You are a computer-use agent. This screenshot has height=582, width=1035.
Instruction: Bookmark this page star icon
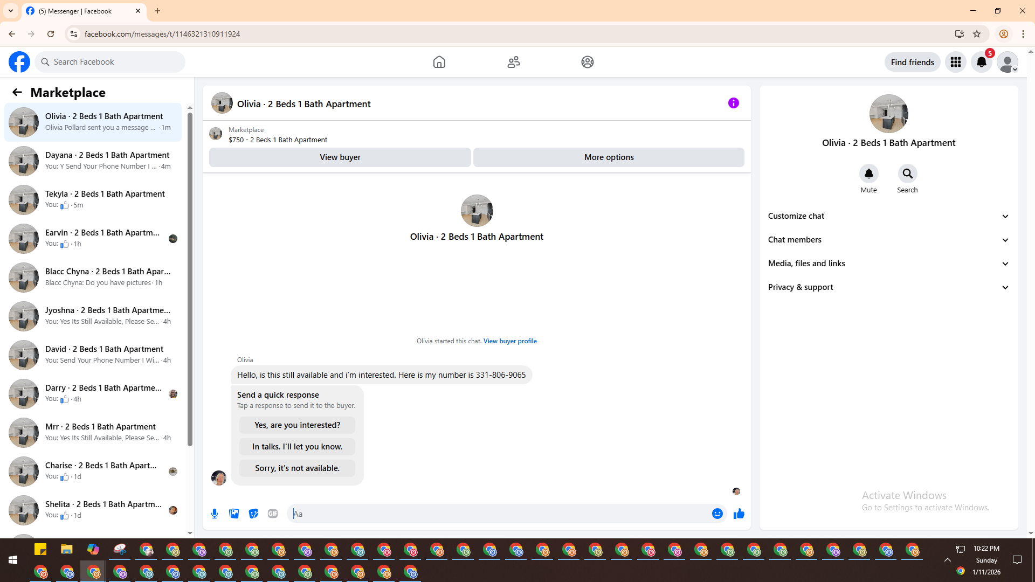977,34
